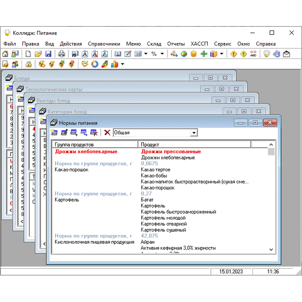Open the ХАССП menu
The image size is (302, 302).
point(199,44)
